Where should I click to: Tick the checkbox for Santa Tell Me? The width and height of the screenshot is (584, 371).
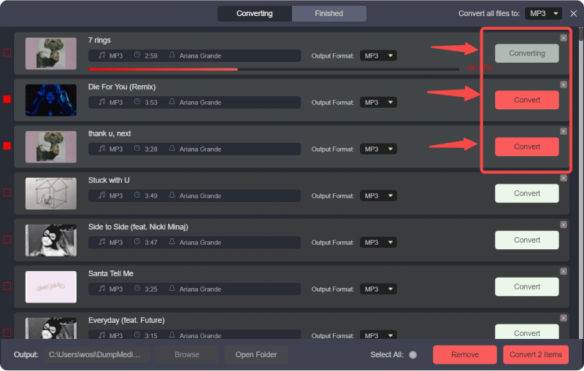(7, 286)
